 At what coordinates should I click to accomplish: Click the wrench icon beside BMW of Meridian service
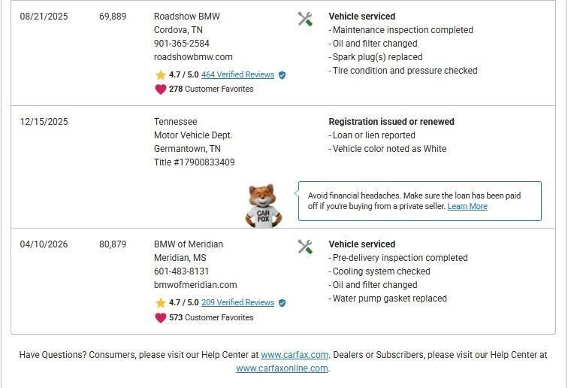[305, 247]
